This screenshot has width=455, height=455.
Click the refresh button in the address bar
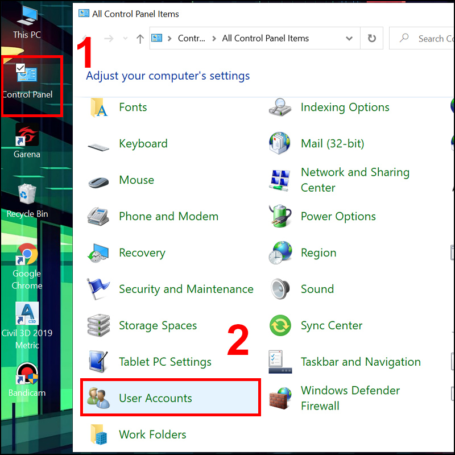click(371, 38)
